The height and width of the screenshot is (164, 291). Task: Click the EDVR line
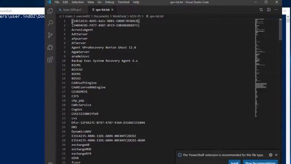click(75, 158)
